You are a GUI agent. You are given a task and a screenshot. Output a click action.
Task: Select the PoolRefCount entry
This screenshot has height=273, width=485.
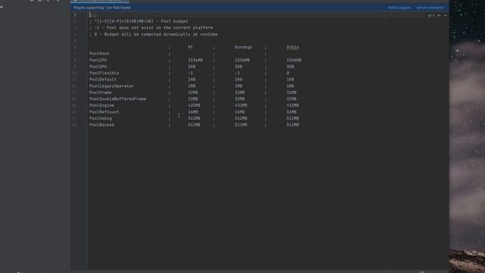point(105,112)
